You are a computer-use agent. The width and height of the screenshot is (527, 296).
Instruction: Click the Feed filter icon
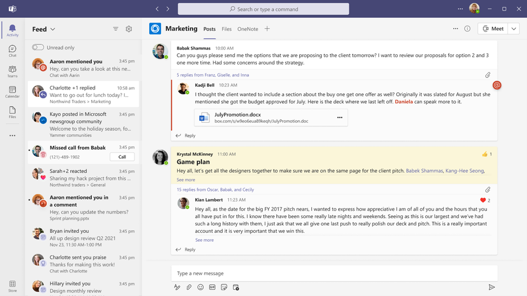click(x=116, y=29)
